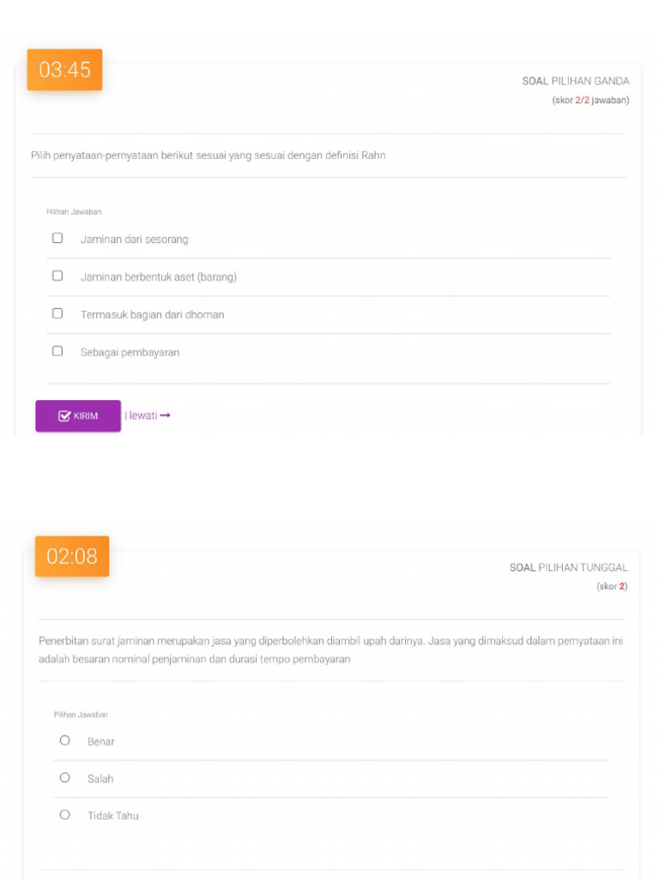This screenshot has height=879, width=659.
Task: Enable the 'Termasuk bagian dari dhoman' checkbox
Action: click(x=57, y=313)
